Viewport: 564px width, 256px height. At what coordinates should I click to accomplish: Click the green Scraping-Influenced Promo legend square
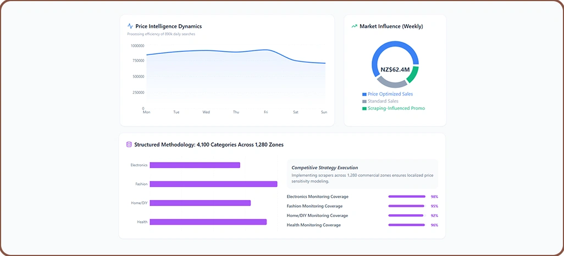(364, 109)
